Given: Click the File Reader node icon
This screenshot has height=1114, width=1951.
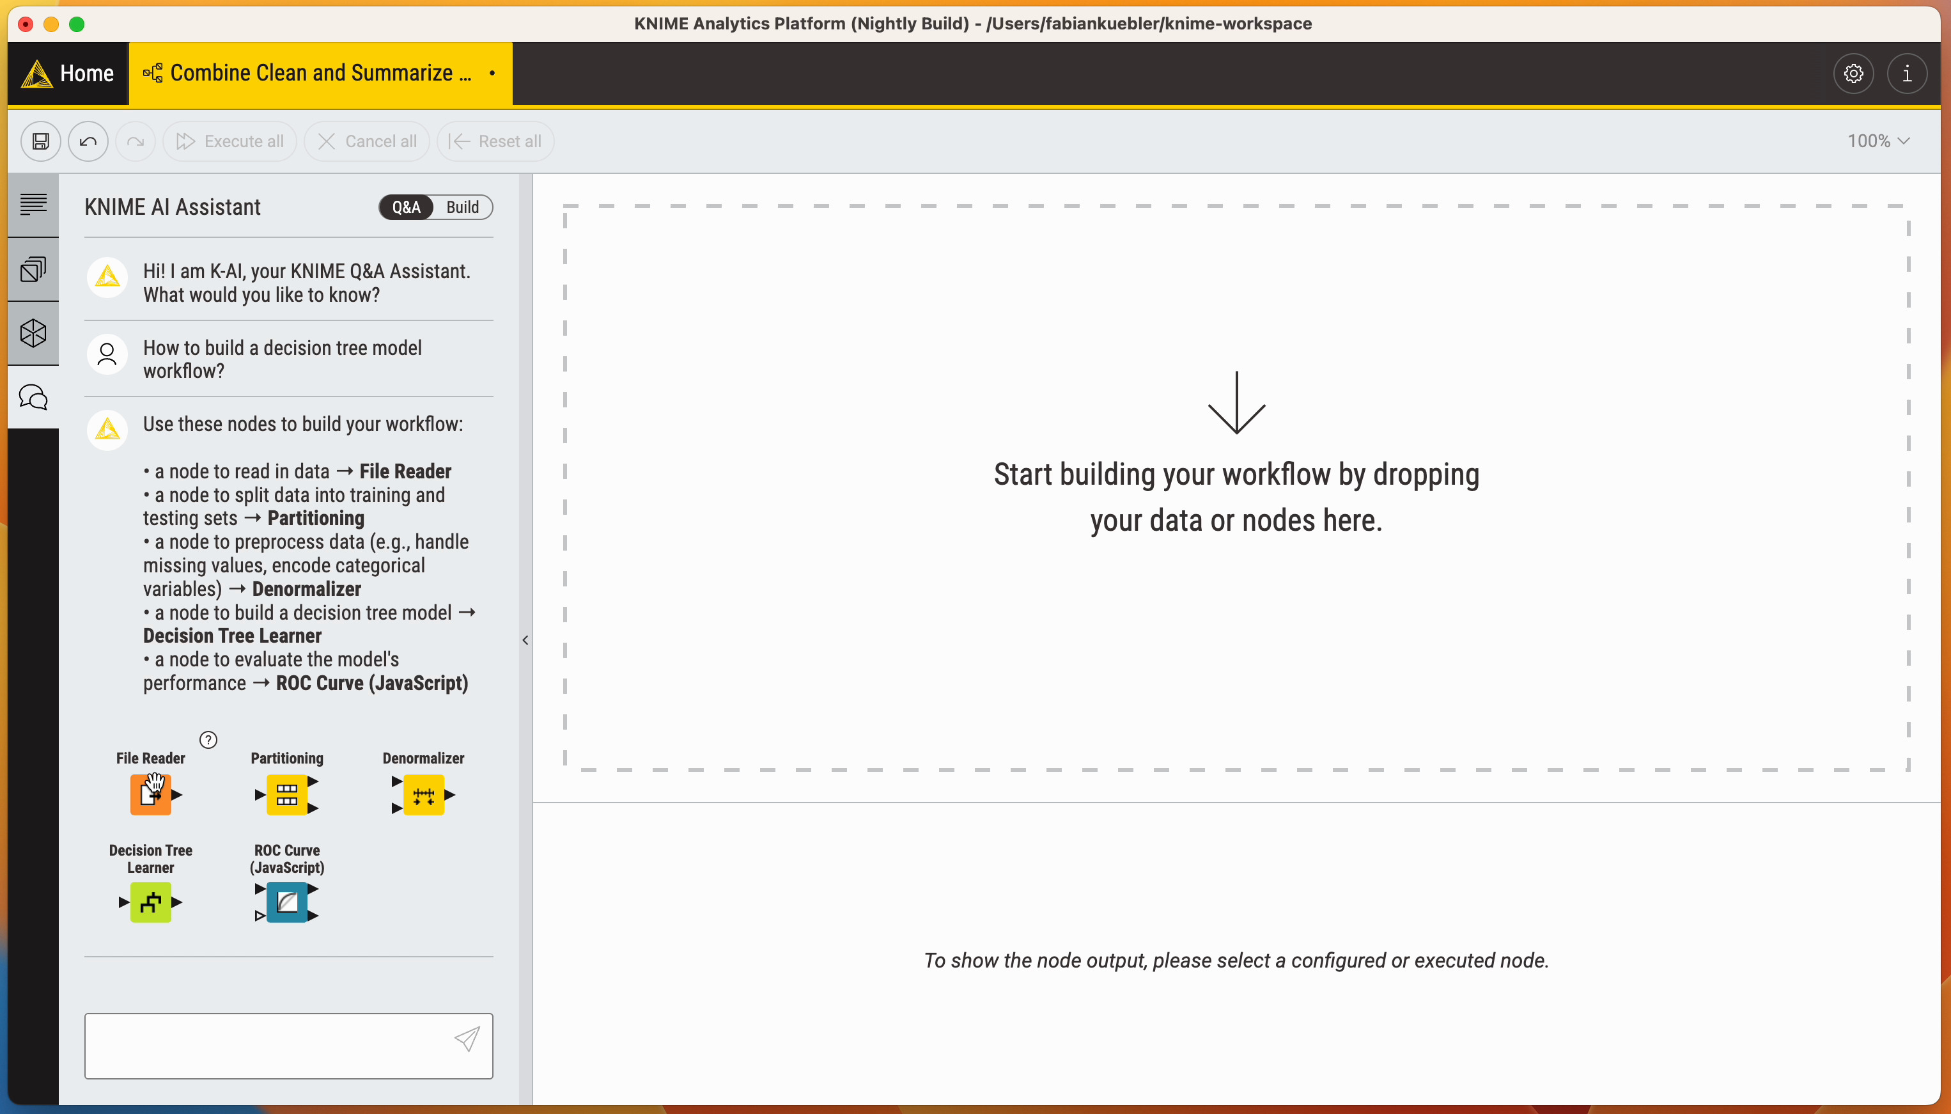Looking at the screenshot, I should [150, 795].
